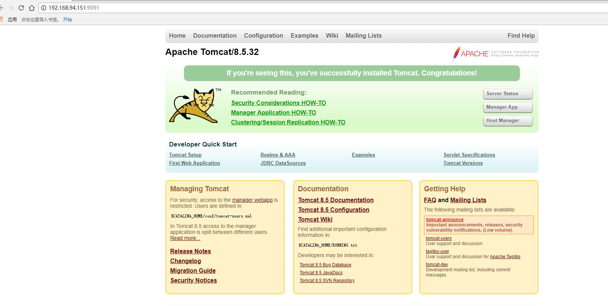Open Find Help in the nav bar

pos(521,36)
